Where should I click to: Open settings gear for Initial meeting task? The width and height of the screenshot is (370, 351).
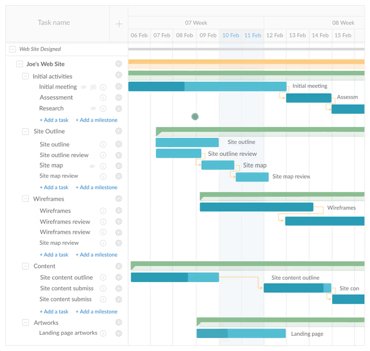(119, 86)
